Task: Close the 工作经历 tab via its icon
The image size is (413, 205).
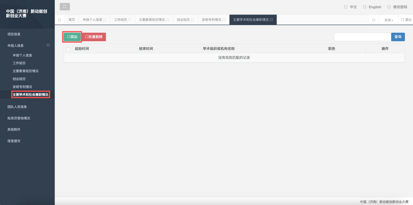Action: (130, 20)
